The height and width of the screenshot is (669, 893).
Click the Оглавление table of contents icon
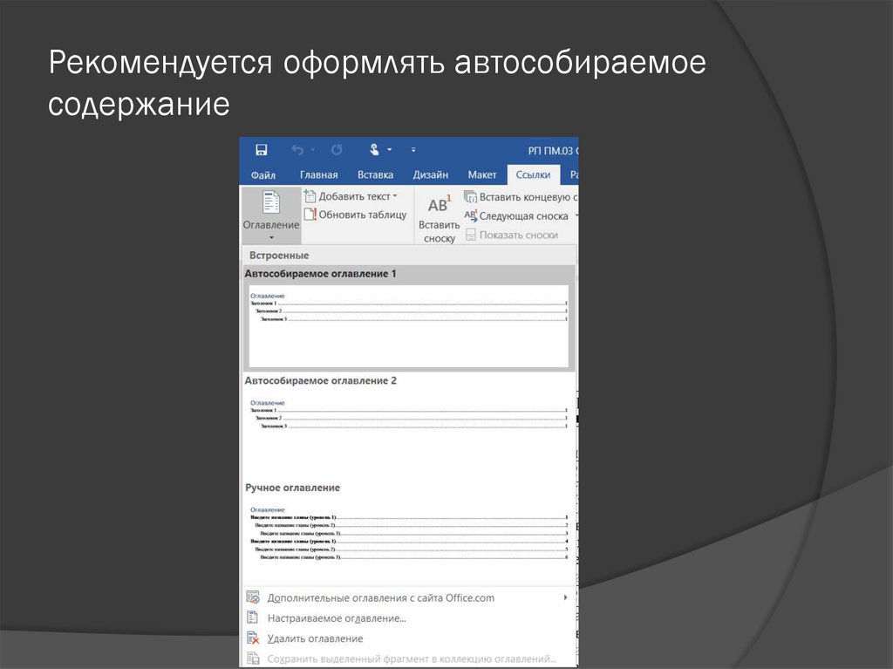pyautogui.click(x=270, y=204)
